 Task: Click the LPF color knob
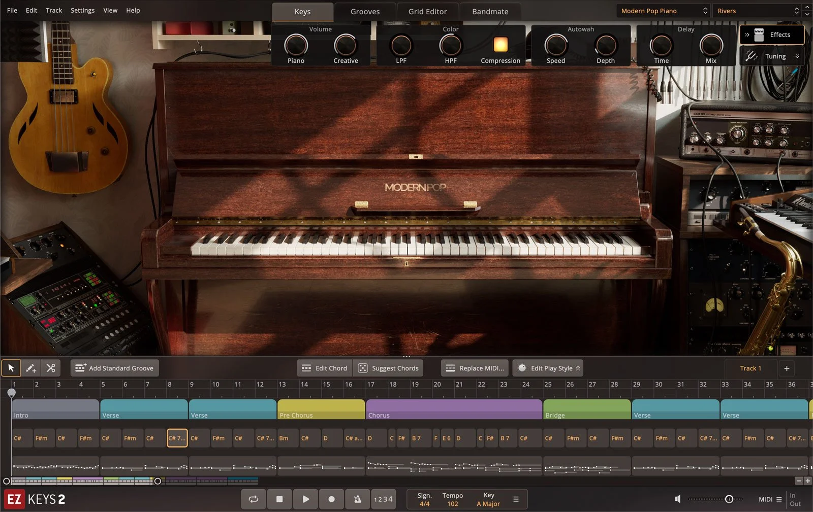coord(401,46)
